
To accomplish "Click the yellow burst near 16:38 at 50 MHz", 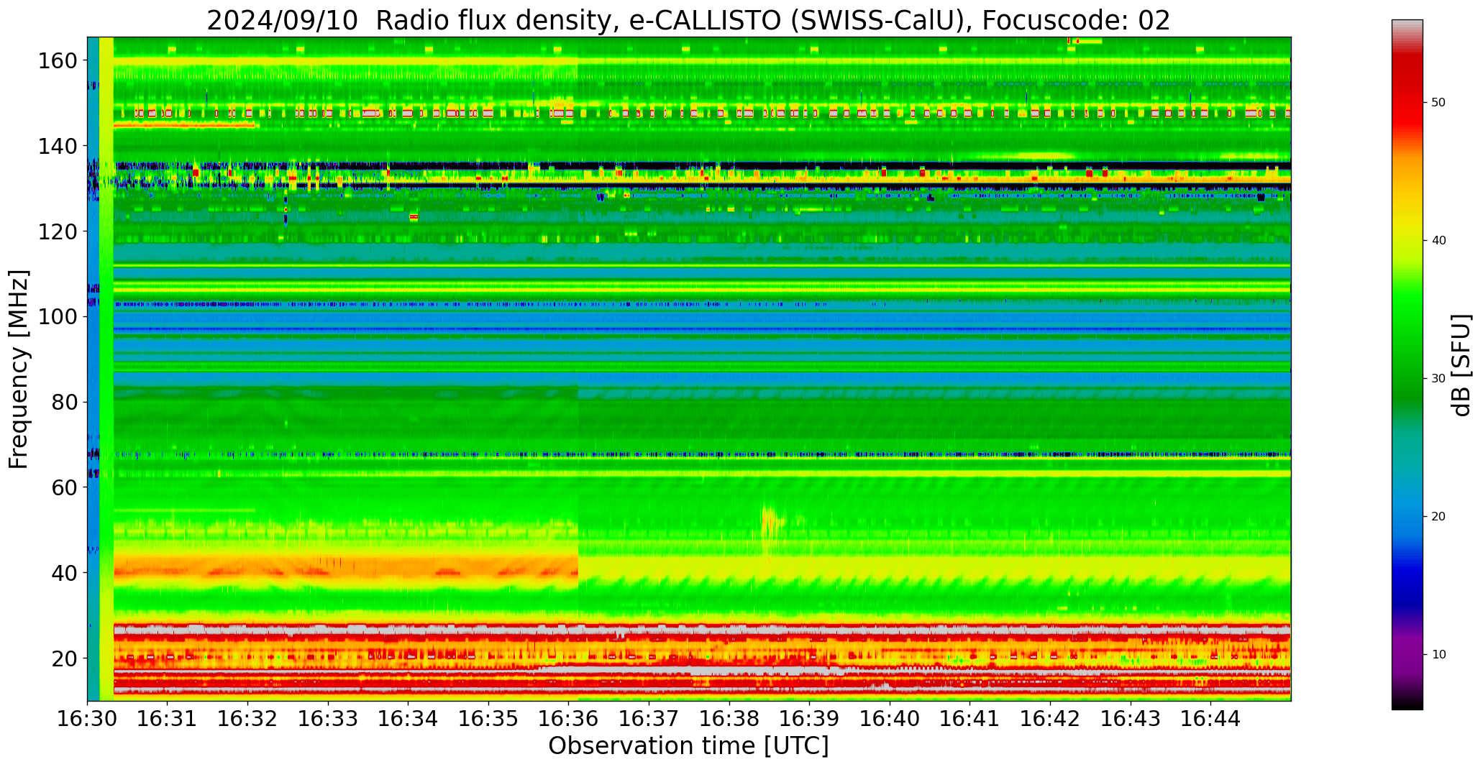I will click(769, 521).
